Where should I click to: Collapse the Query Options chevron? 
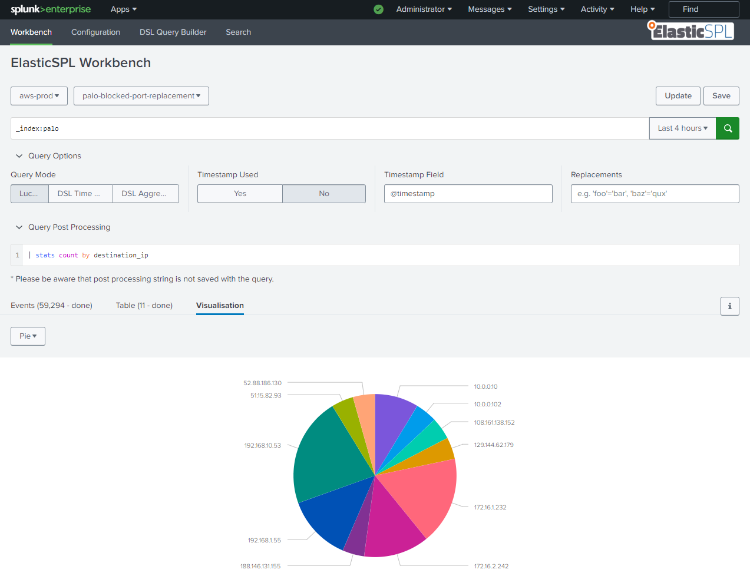(19, 156)
